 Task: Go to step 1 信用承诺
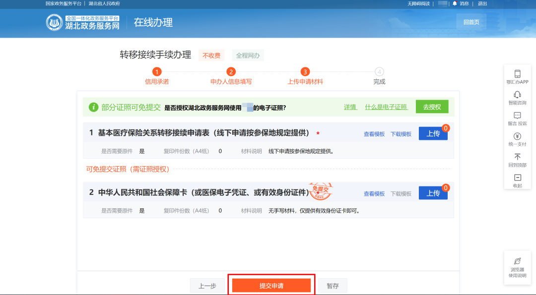(x=157, y=72)
